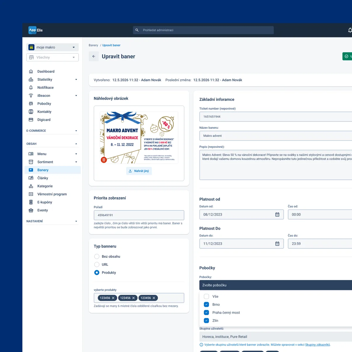The height and width of the screenshot is (352, 352).
Task: Uncheck the Brno checkbox
Action: coord(207,304)
